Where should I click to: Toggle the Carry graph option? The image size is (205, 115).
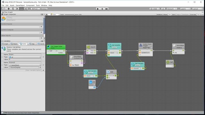pyautogui.click(x=174, y=14)
